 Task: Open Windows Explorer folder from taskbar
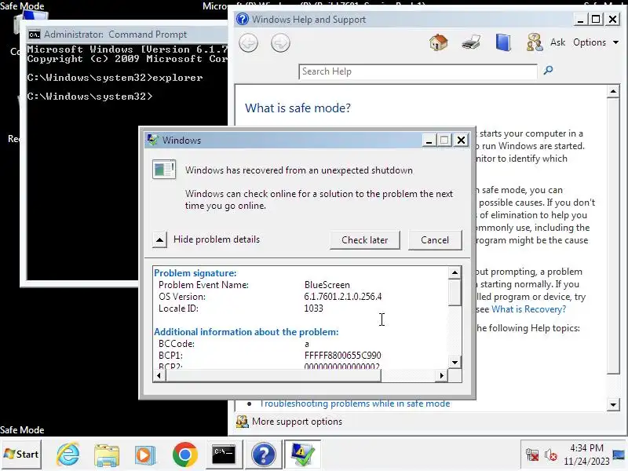coord(107,455)
